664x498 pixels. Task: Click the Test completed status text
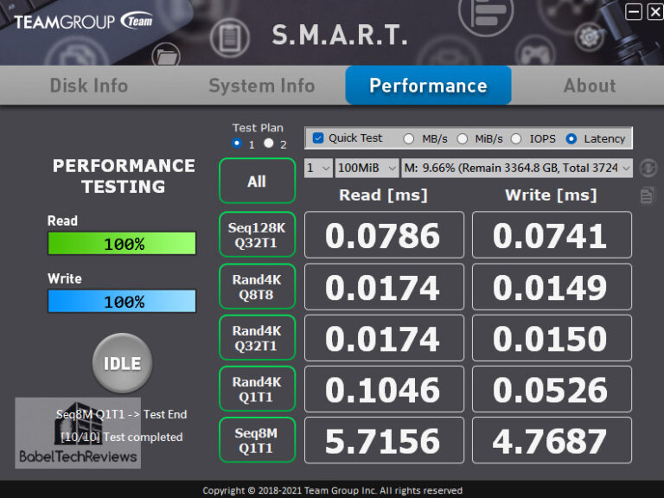pyautogui.click(x=122, y=437)
